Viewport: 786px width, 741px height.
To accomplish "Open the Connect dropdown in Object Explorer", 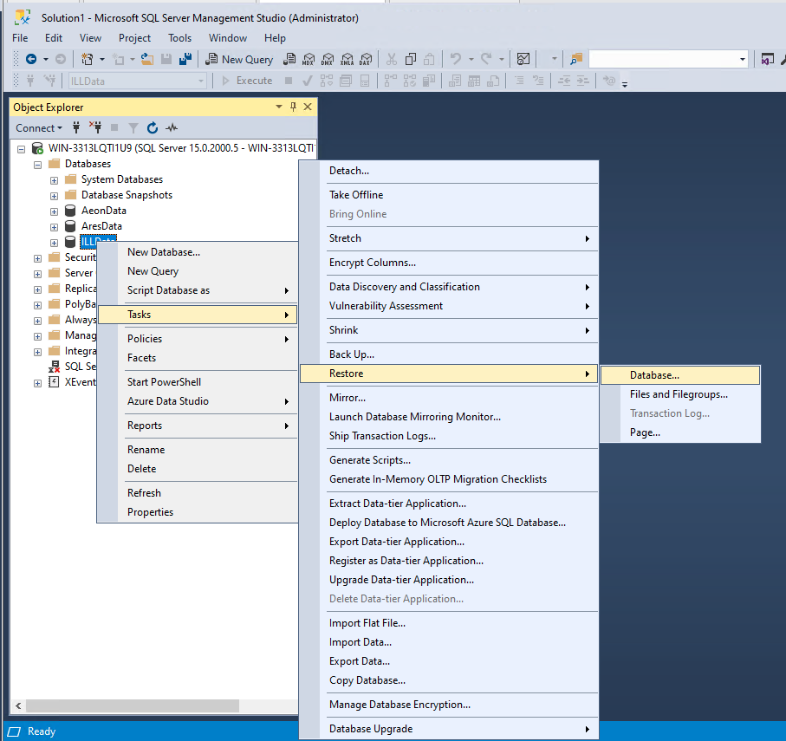I will [38, 127].
